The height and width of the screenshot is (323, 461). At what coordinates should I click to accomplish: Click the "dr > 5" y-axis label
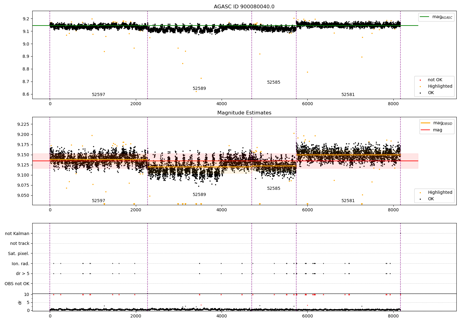(x=23, y=273)
